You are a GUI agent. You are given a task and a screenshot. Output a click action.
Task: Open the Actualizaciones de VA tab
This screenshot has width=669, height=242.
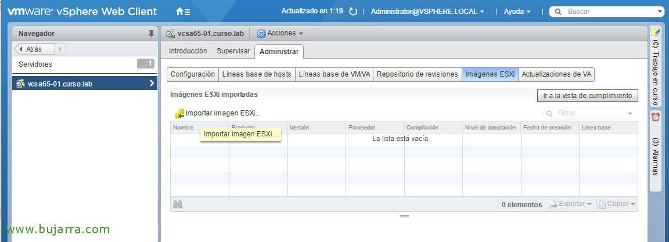[556, 74]
